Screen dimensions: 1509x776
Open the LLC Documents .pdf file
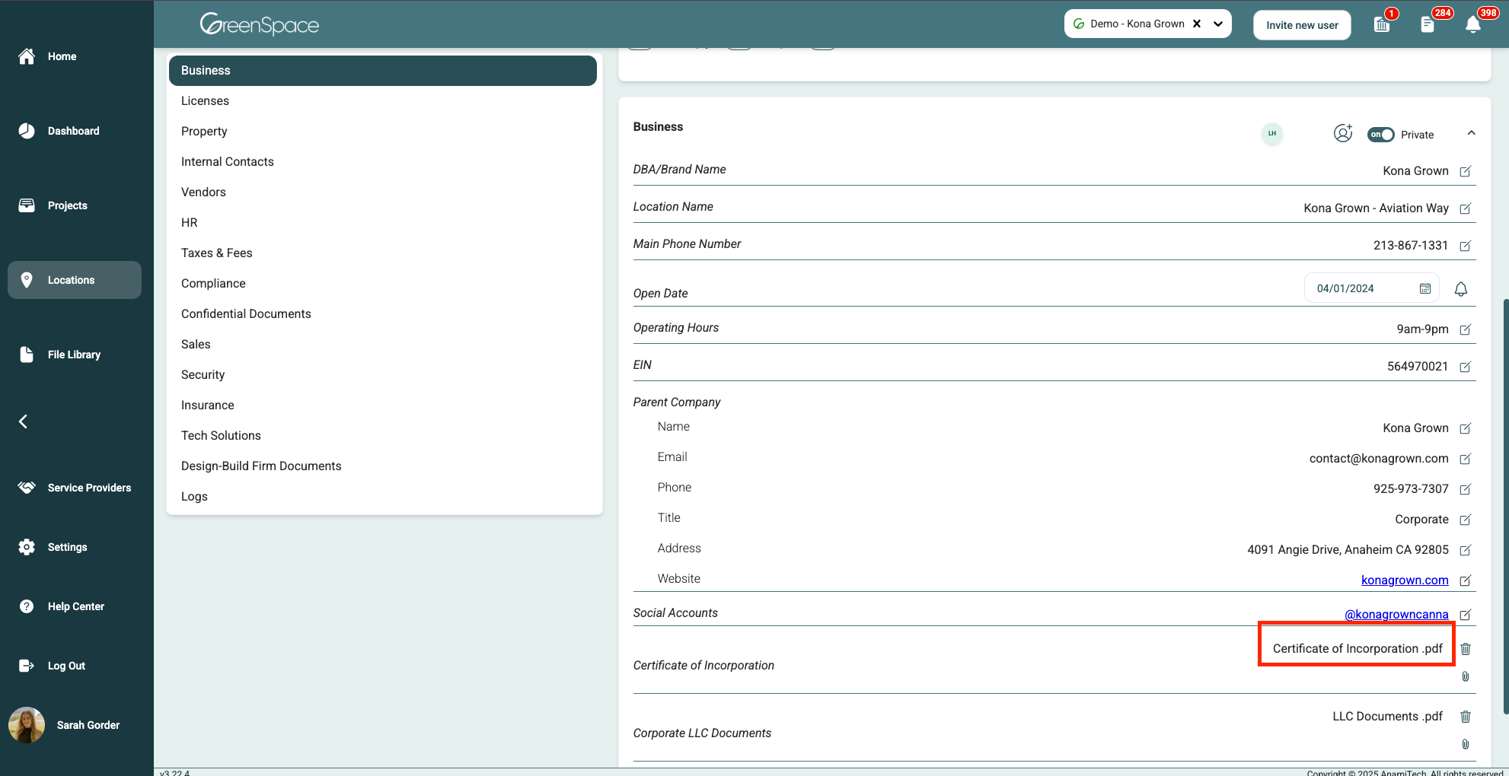click(1387, 717)
